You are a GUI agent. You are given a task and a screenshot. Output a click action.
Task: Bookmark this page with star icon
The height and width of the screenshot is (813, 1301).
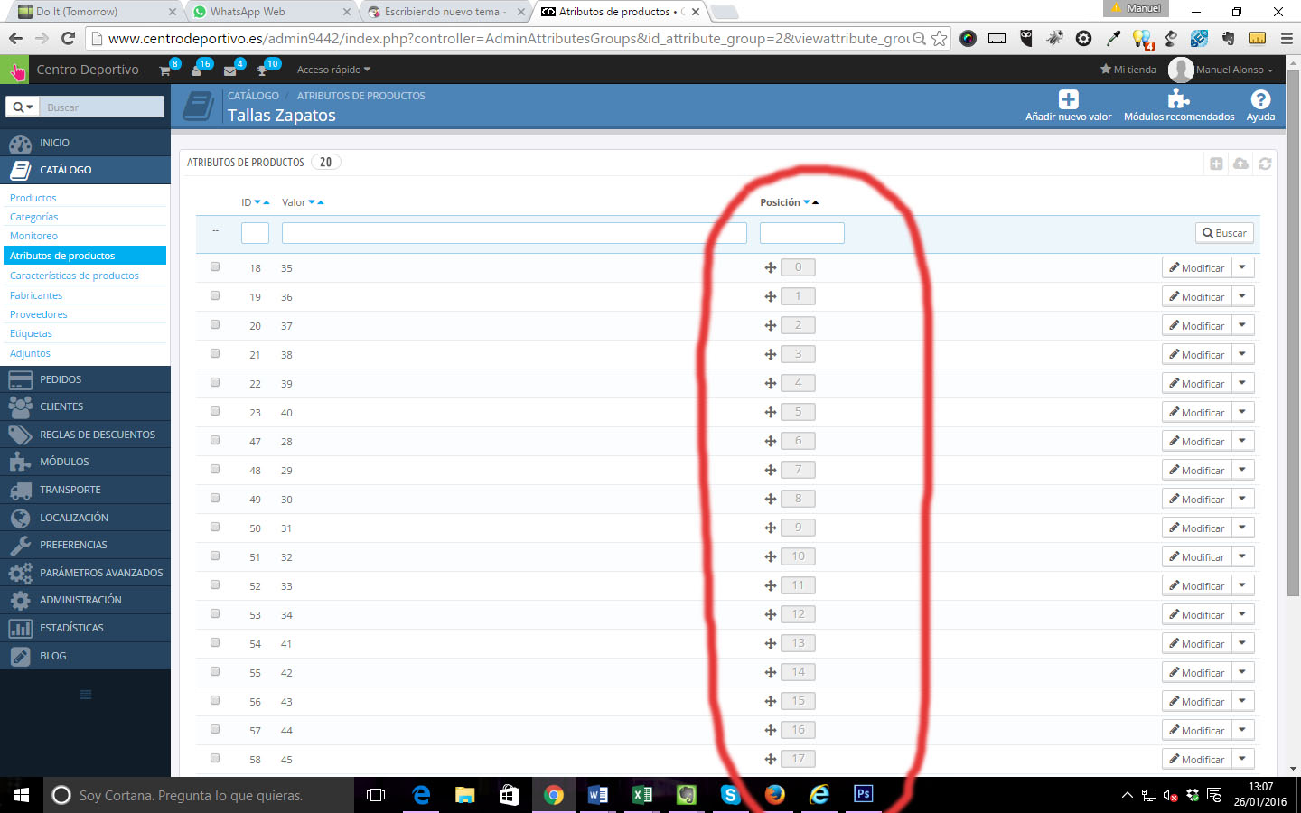(940, 38)
